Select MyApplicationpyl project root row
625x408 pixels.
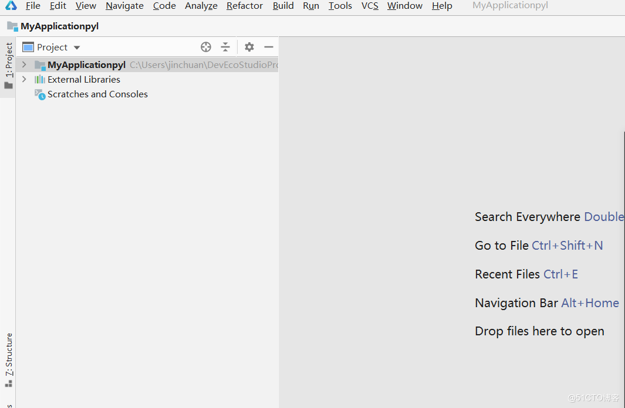147,64
